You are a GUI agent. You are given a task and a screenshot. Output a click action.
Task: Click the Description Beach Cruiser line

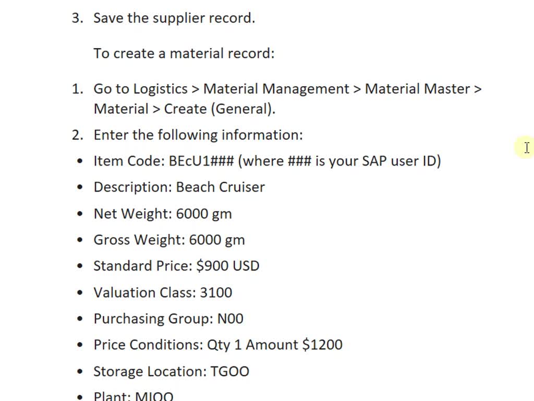tap(179, 187)
